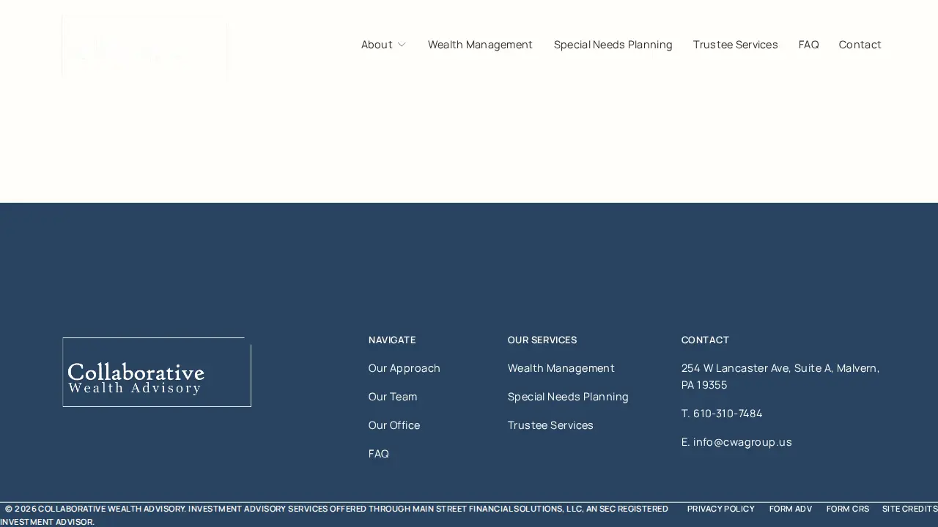Go to Trustee Services in the top navigation
The height and width of the screenshot is (527, 938).
[x=735, y=45]
